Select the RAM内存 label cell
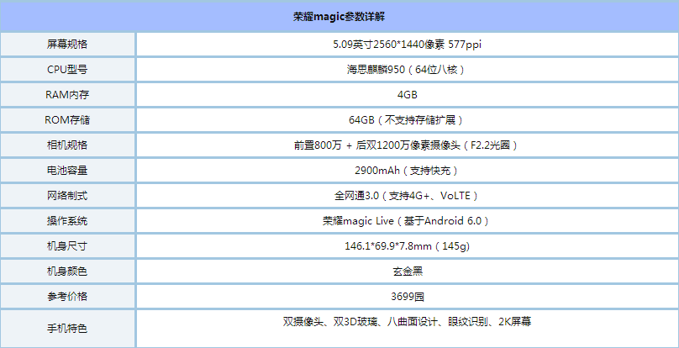The height and width of the screenshot is (348, 679). click(67, 94)
